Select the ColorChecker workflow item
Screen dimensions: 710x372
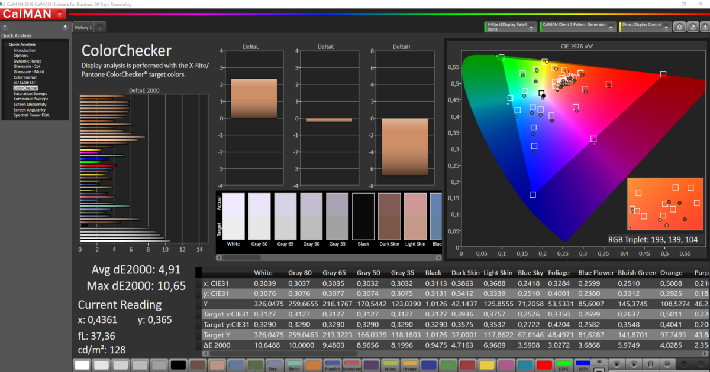[x=25, y=88]
